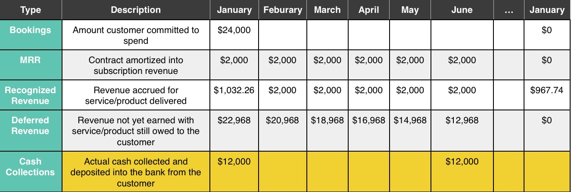Select the "Amount customer committed to spend" description

click(x=136, y=36)
